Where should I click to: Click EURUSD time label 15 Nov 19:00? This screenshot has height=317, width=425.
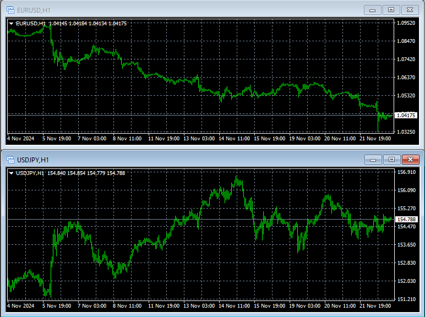click(269, 139)
